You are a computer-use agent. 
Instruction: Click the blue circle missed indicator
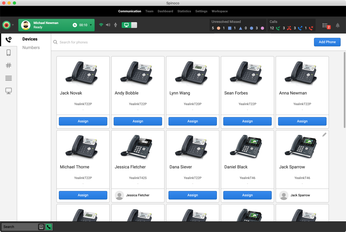[252, 28]
